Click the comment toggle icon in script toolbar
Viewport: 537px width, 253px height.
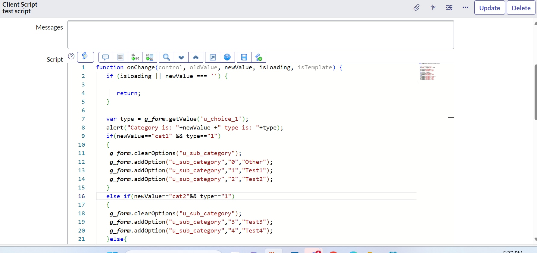[x=106, y=57]
